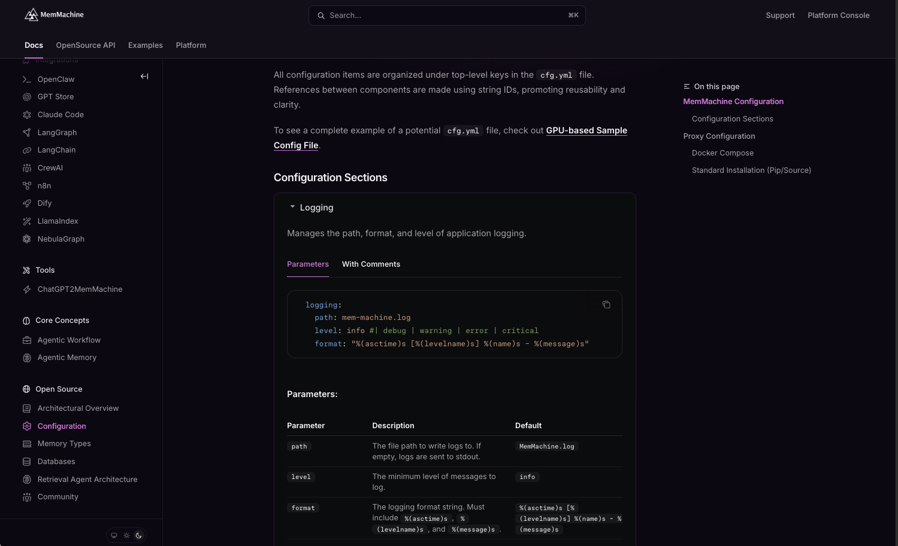
Task: Open the Platform Console link
Action: point(838,16)
